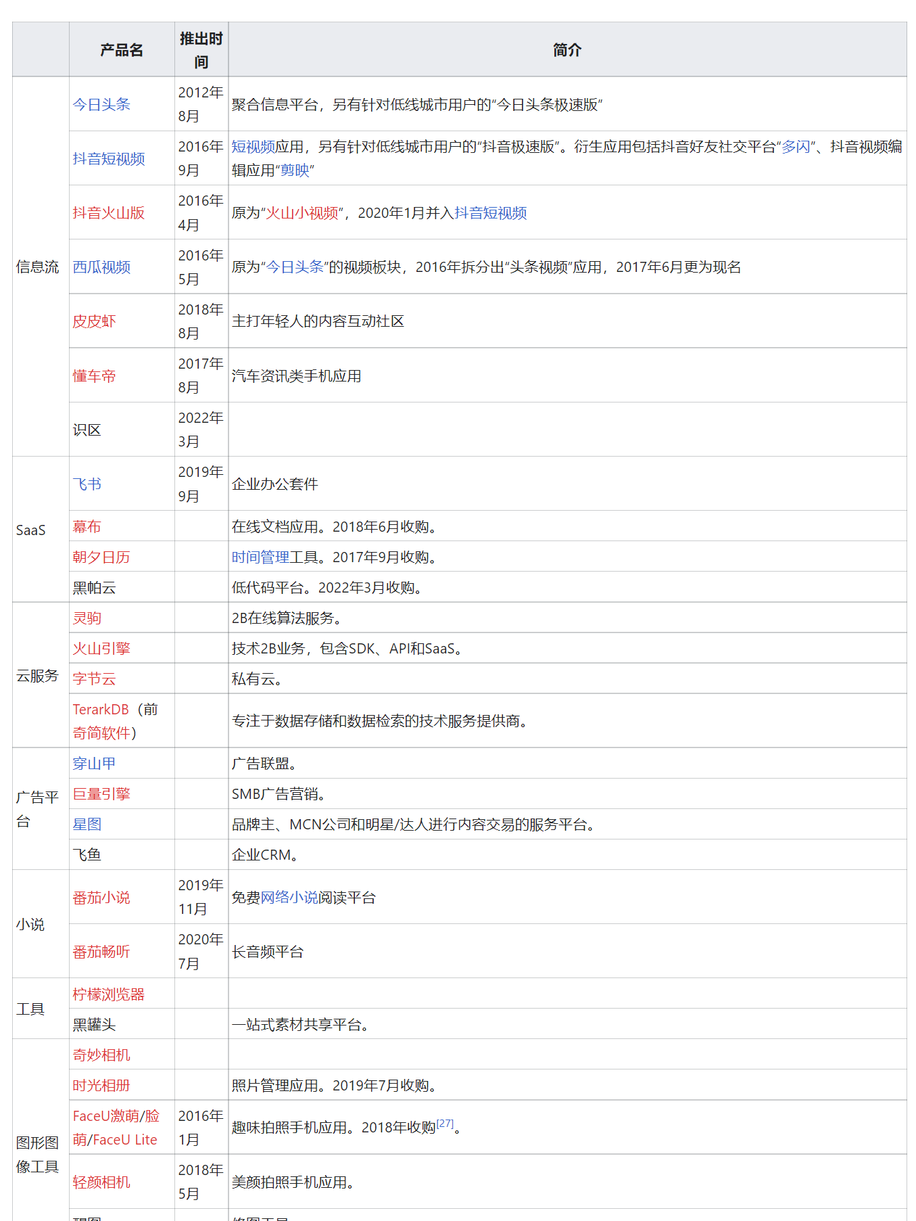
Task: Follow the 飞书 link in SaaS section
Action: click(x=87, y=484)
